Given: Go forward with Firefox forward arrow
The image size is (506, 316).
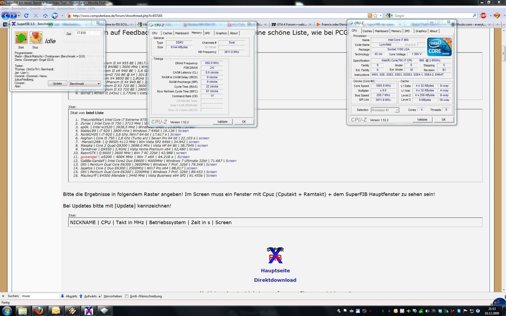Looking at the screenshot, I should pos(13,16).
